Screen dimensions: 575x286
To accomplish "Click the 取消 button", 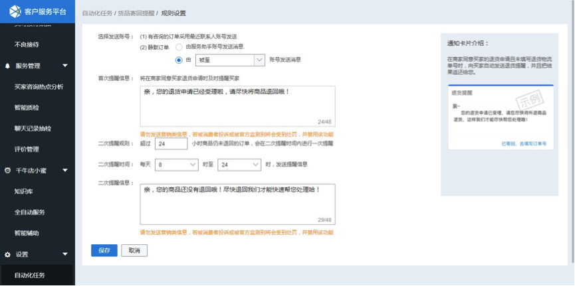I will click(134, 250).
